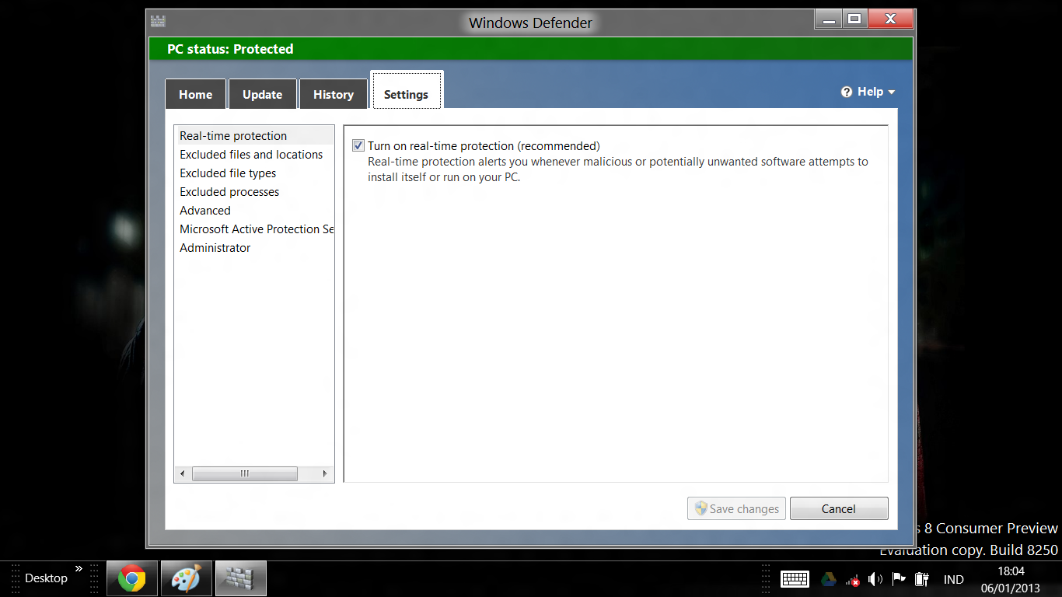Click the scrollbar left arrow
The image size is (1062, 597).
click(183, 473)
